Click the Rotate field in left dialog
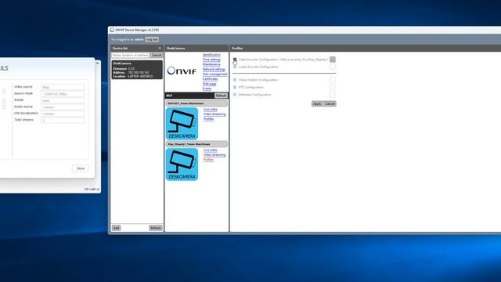 click(x=63, y=100)
